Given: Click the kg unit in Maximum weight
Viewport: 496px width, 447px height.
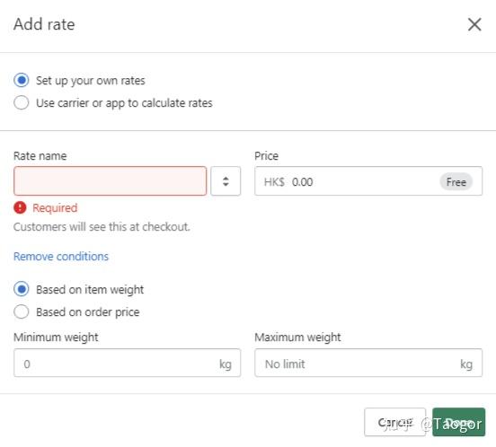Looking at the screenshot, I should (466, 364).
